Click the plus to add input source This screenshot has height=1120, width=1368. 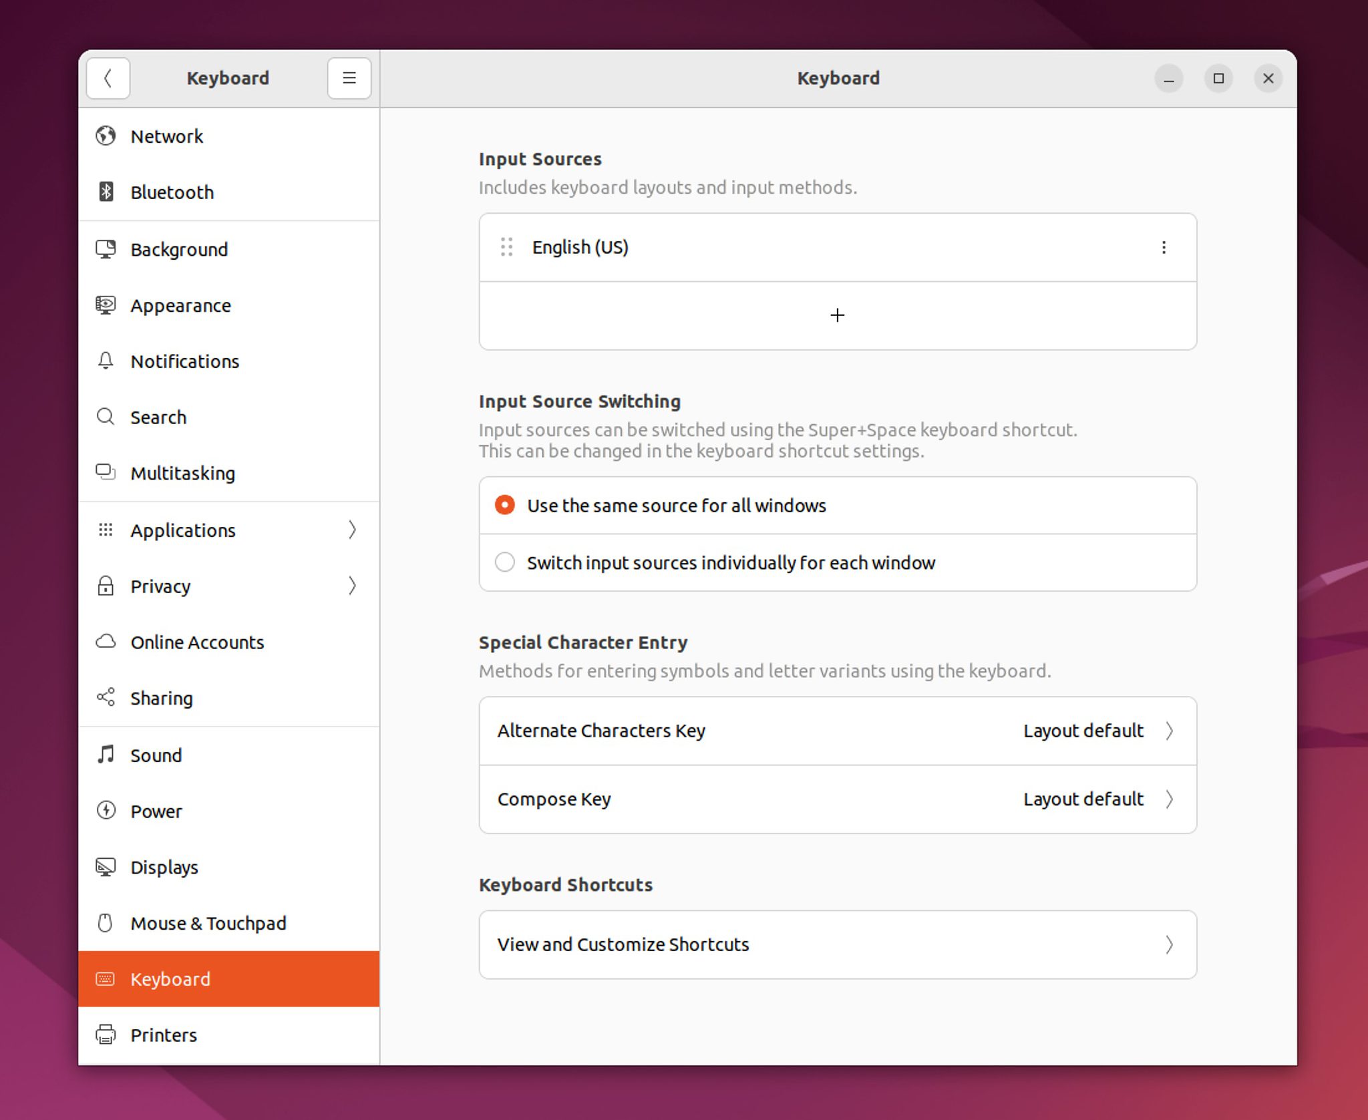pos(837,315)
